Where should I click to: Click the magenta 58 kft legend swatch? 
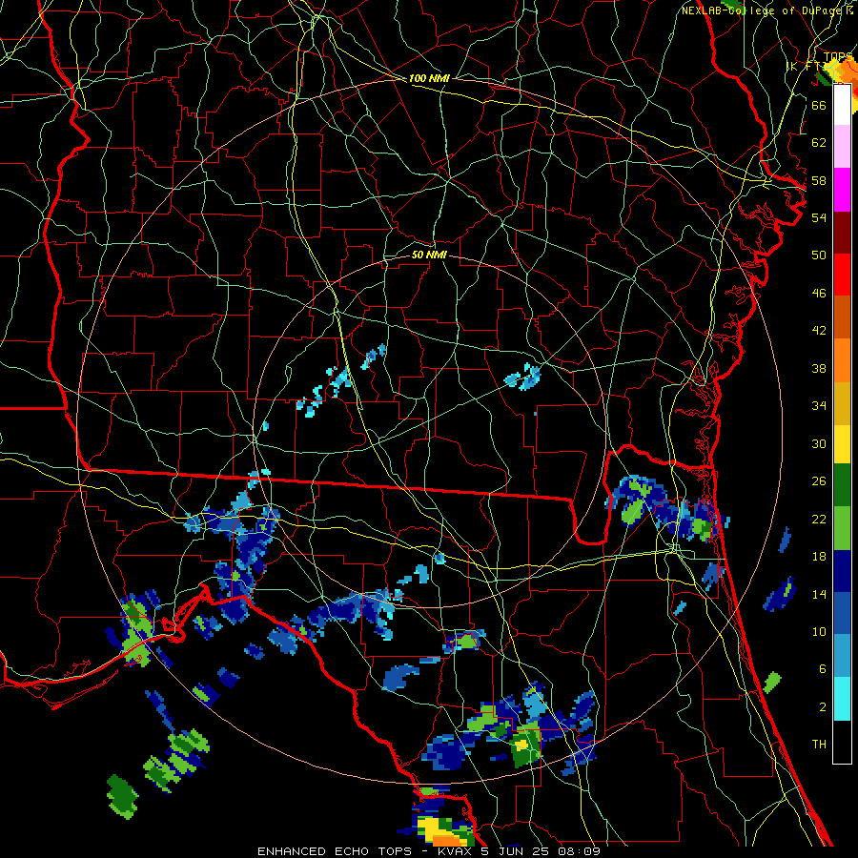tap(842, 190)
